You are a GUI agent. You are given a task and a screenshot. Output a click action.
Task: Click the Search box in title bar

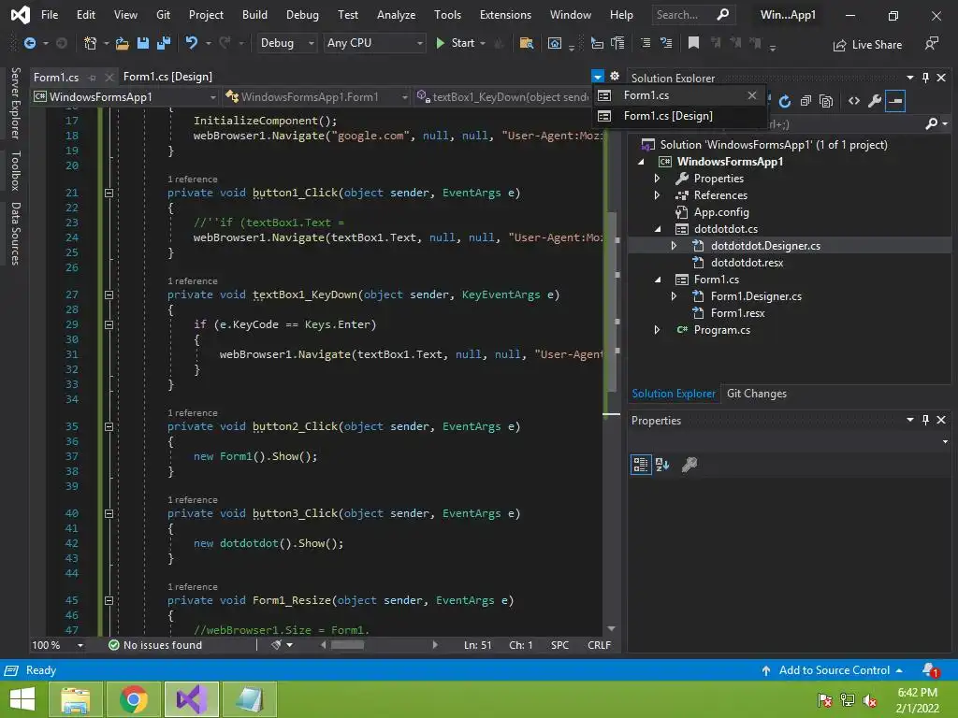tap(692, 15)
